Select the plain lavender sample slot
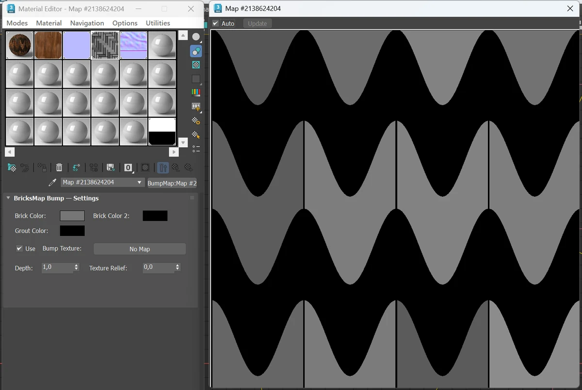Screen dimensions: 582x390 coord(77,46)
